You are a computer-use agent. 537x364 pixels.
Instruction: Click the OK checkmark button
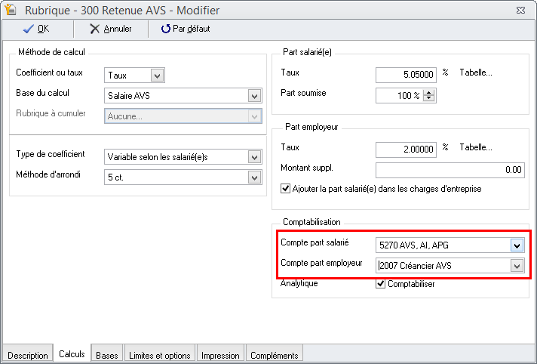(x=36, y=29)
